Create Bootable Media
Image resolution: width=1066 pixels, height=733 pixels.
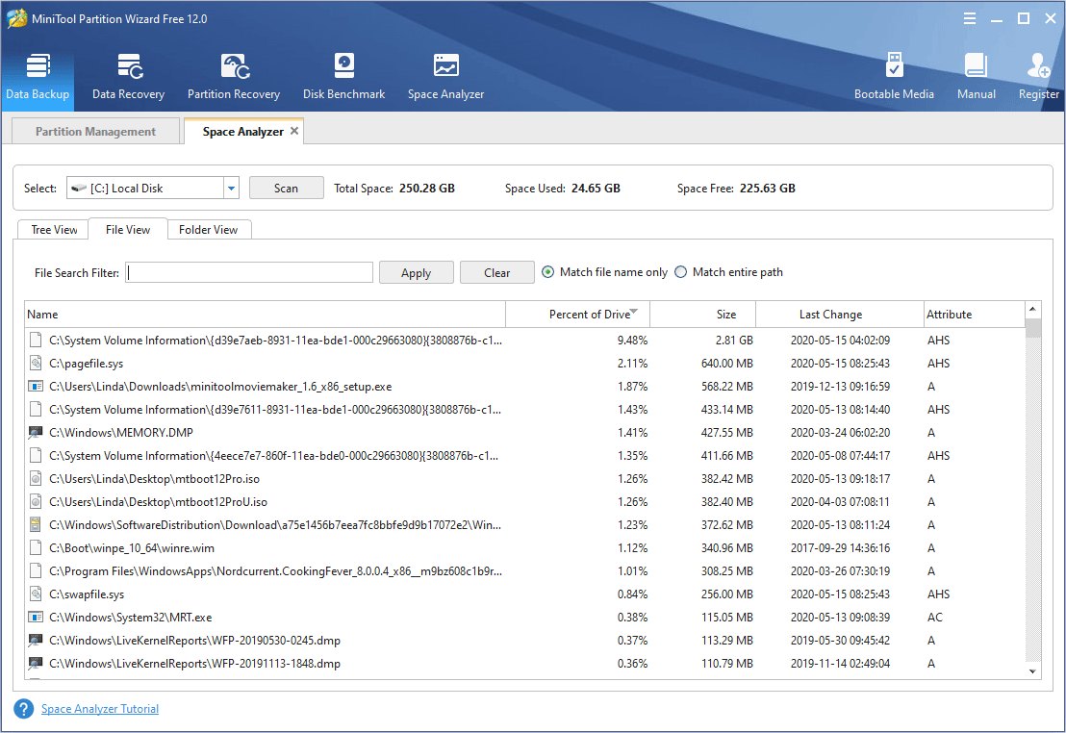click(894, 77)
